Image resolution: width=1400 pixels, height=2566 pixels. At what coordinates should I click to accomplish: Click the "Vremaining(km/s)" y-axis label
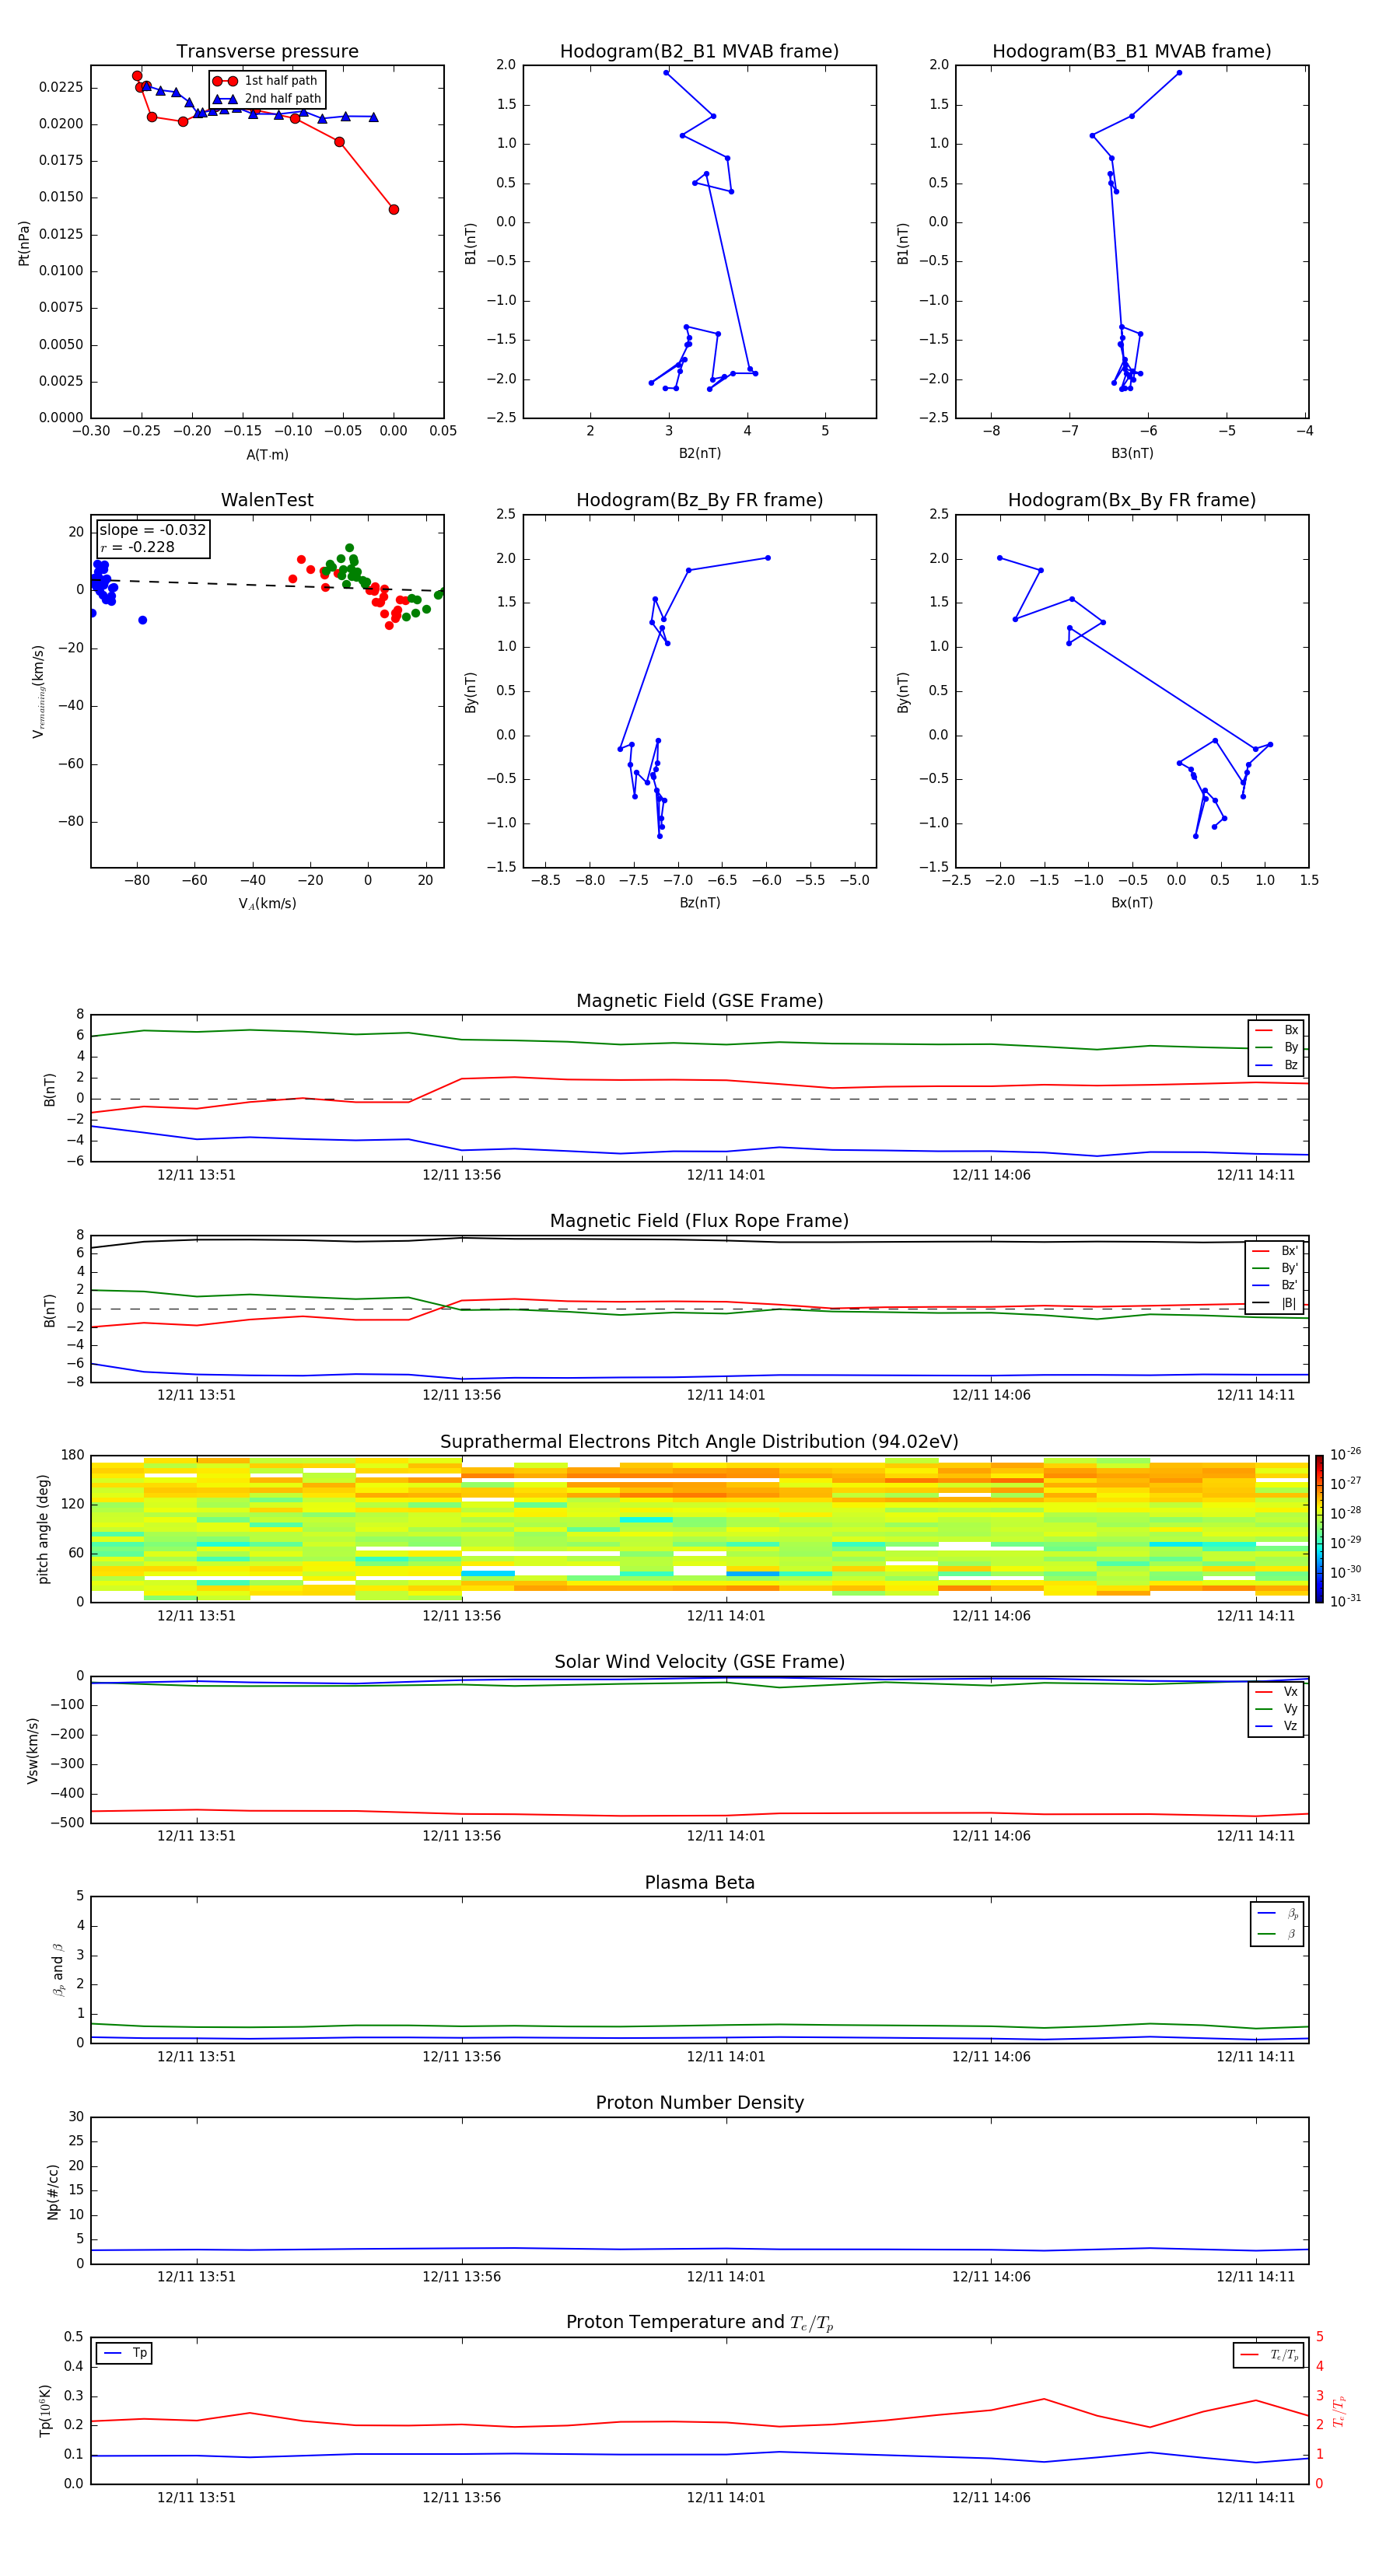pyautogui.click(x=39, y=691)
